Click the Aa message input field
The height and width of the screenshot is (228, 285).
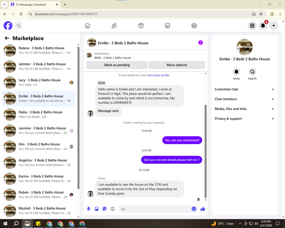click(x=154, y=209)
